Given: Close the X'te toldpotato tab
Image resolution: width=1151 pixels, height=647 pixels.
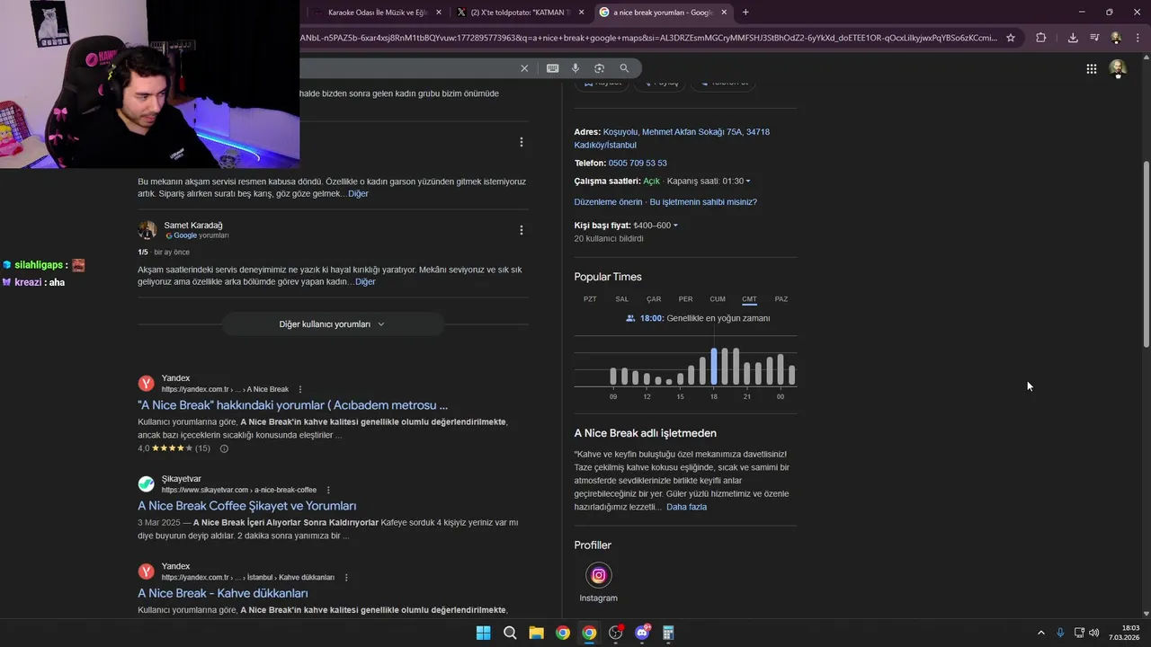Looking at the screenshot, I should coord(582,13).
